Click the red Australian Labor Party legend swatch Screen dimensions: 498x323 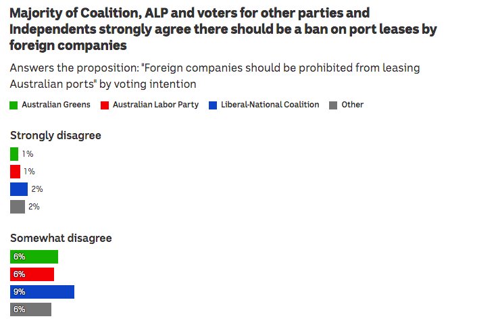pyautogui.click(x=105, y=105)
